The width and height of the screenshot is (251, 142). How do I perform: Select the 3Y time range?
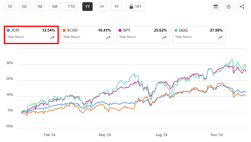coord(102,7)
